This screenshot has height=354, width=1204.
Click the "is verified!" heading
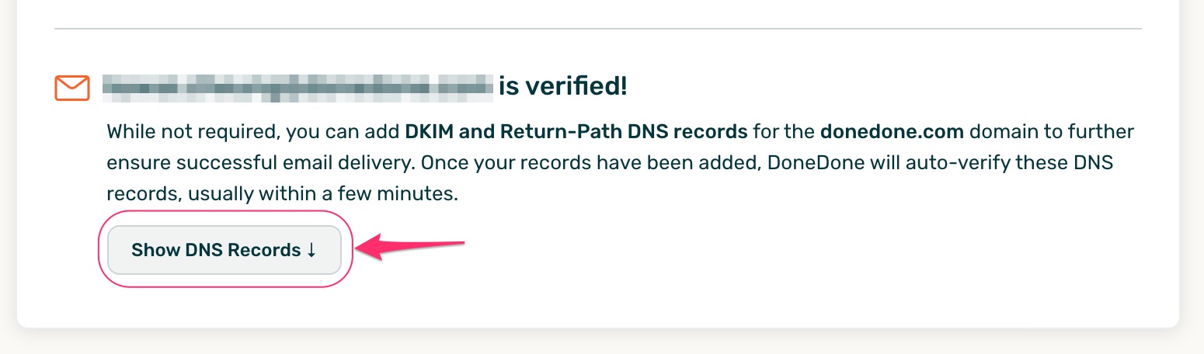pyautogui.click(x=563, y=87)
